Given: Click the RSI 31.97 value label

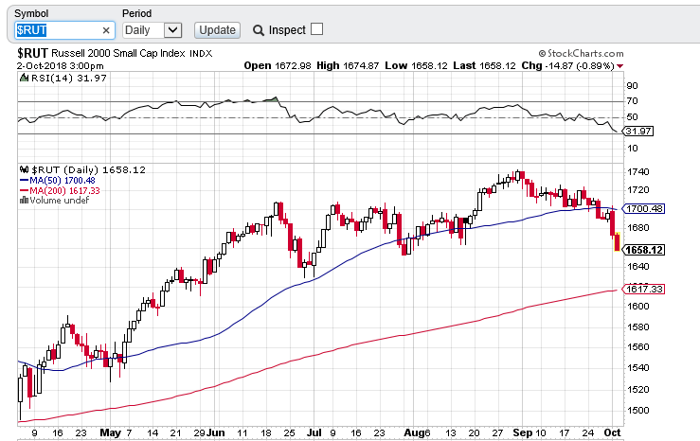Looking at the screenshot, I should (637, 132).
